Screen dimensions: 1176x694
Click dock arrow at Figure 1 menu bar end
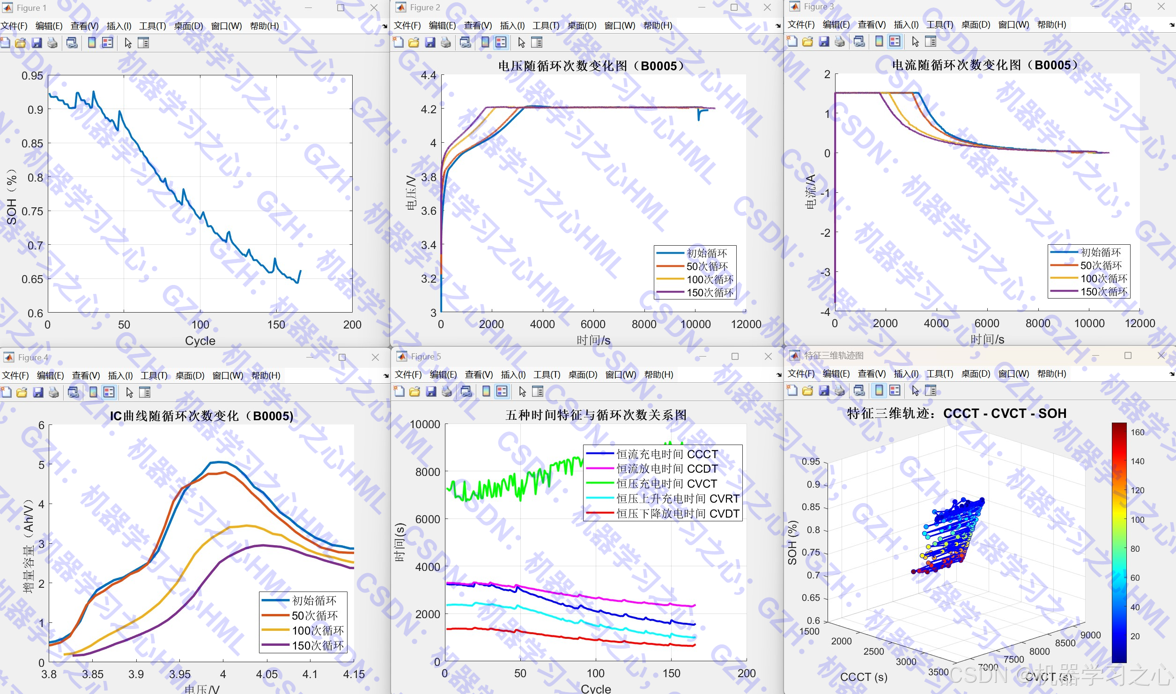coord(385,26)
